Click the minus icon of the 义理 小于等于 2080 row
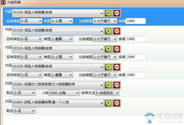 pyautogui.click(x=117, y=49)
